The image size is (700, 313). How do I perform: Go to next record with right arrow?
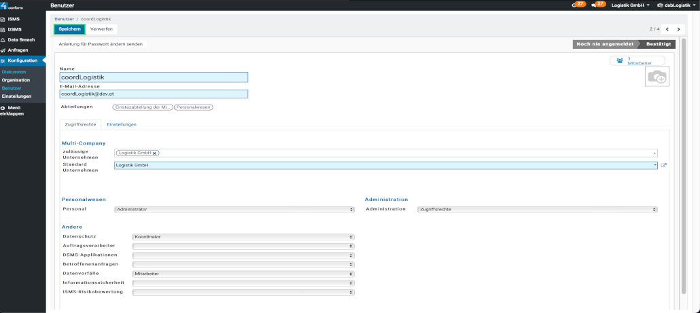[x=678, y=29]
